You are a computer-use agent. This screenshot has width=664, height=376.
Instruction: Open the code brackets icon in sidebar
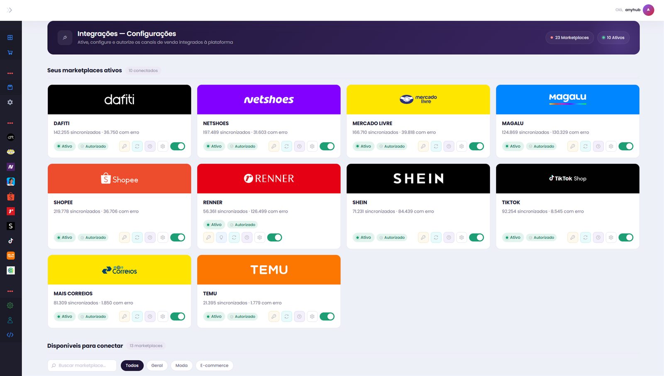(x=10, y=335)
